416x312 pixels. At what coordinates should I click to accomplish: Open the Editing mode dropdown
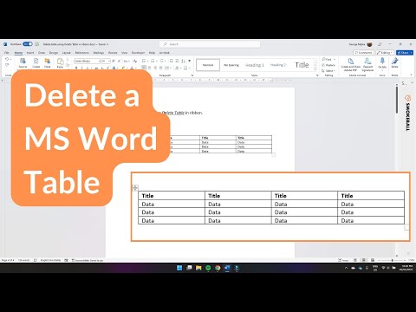pyautogui.click(x=385, y=53)
